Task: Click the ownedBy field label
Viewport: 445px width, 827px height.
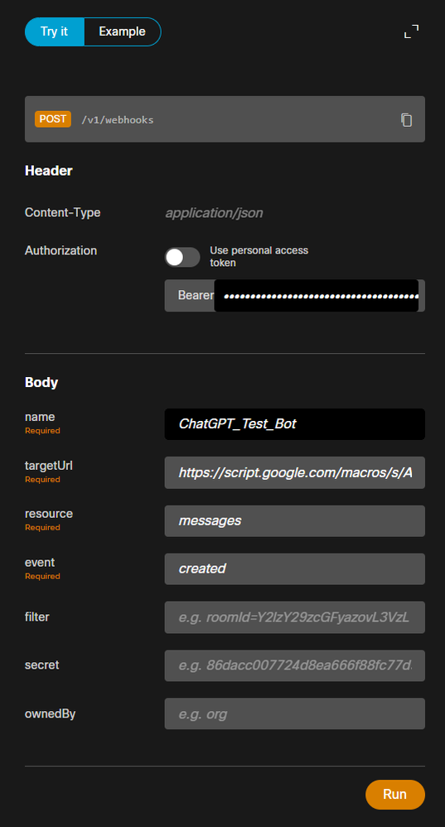Action: (x=50, y=713)
